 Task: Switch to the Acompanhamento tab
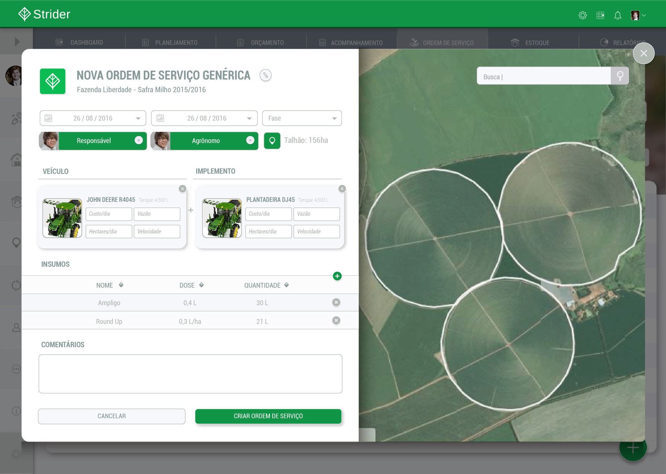[351, 42]
